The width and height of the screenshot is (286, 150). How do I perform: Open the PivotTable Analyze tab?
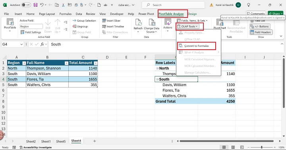click(x=171, y=14)
